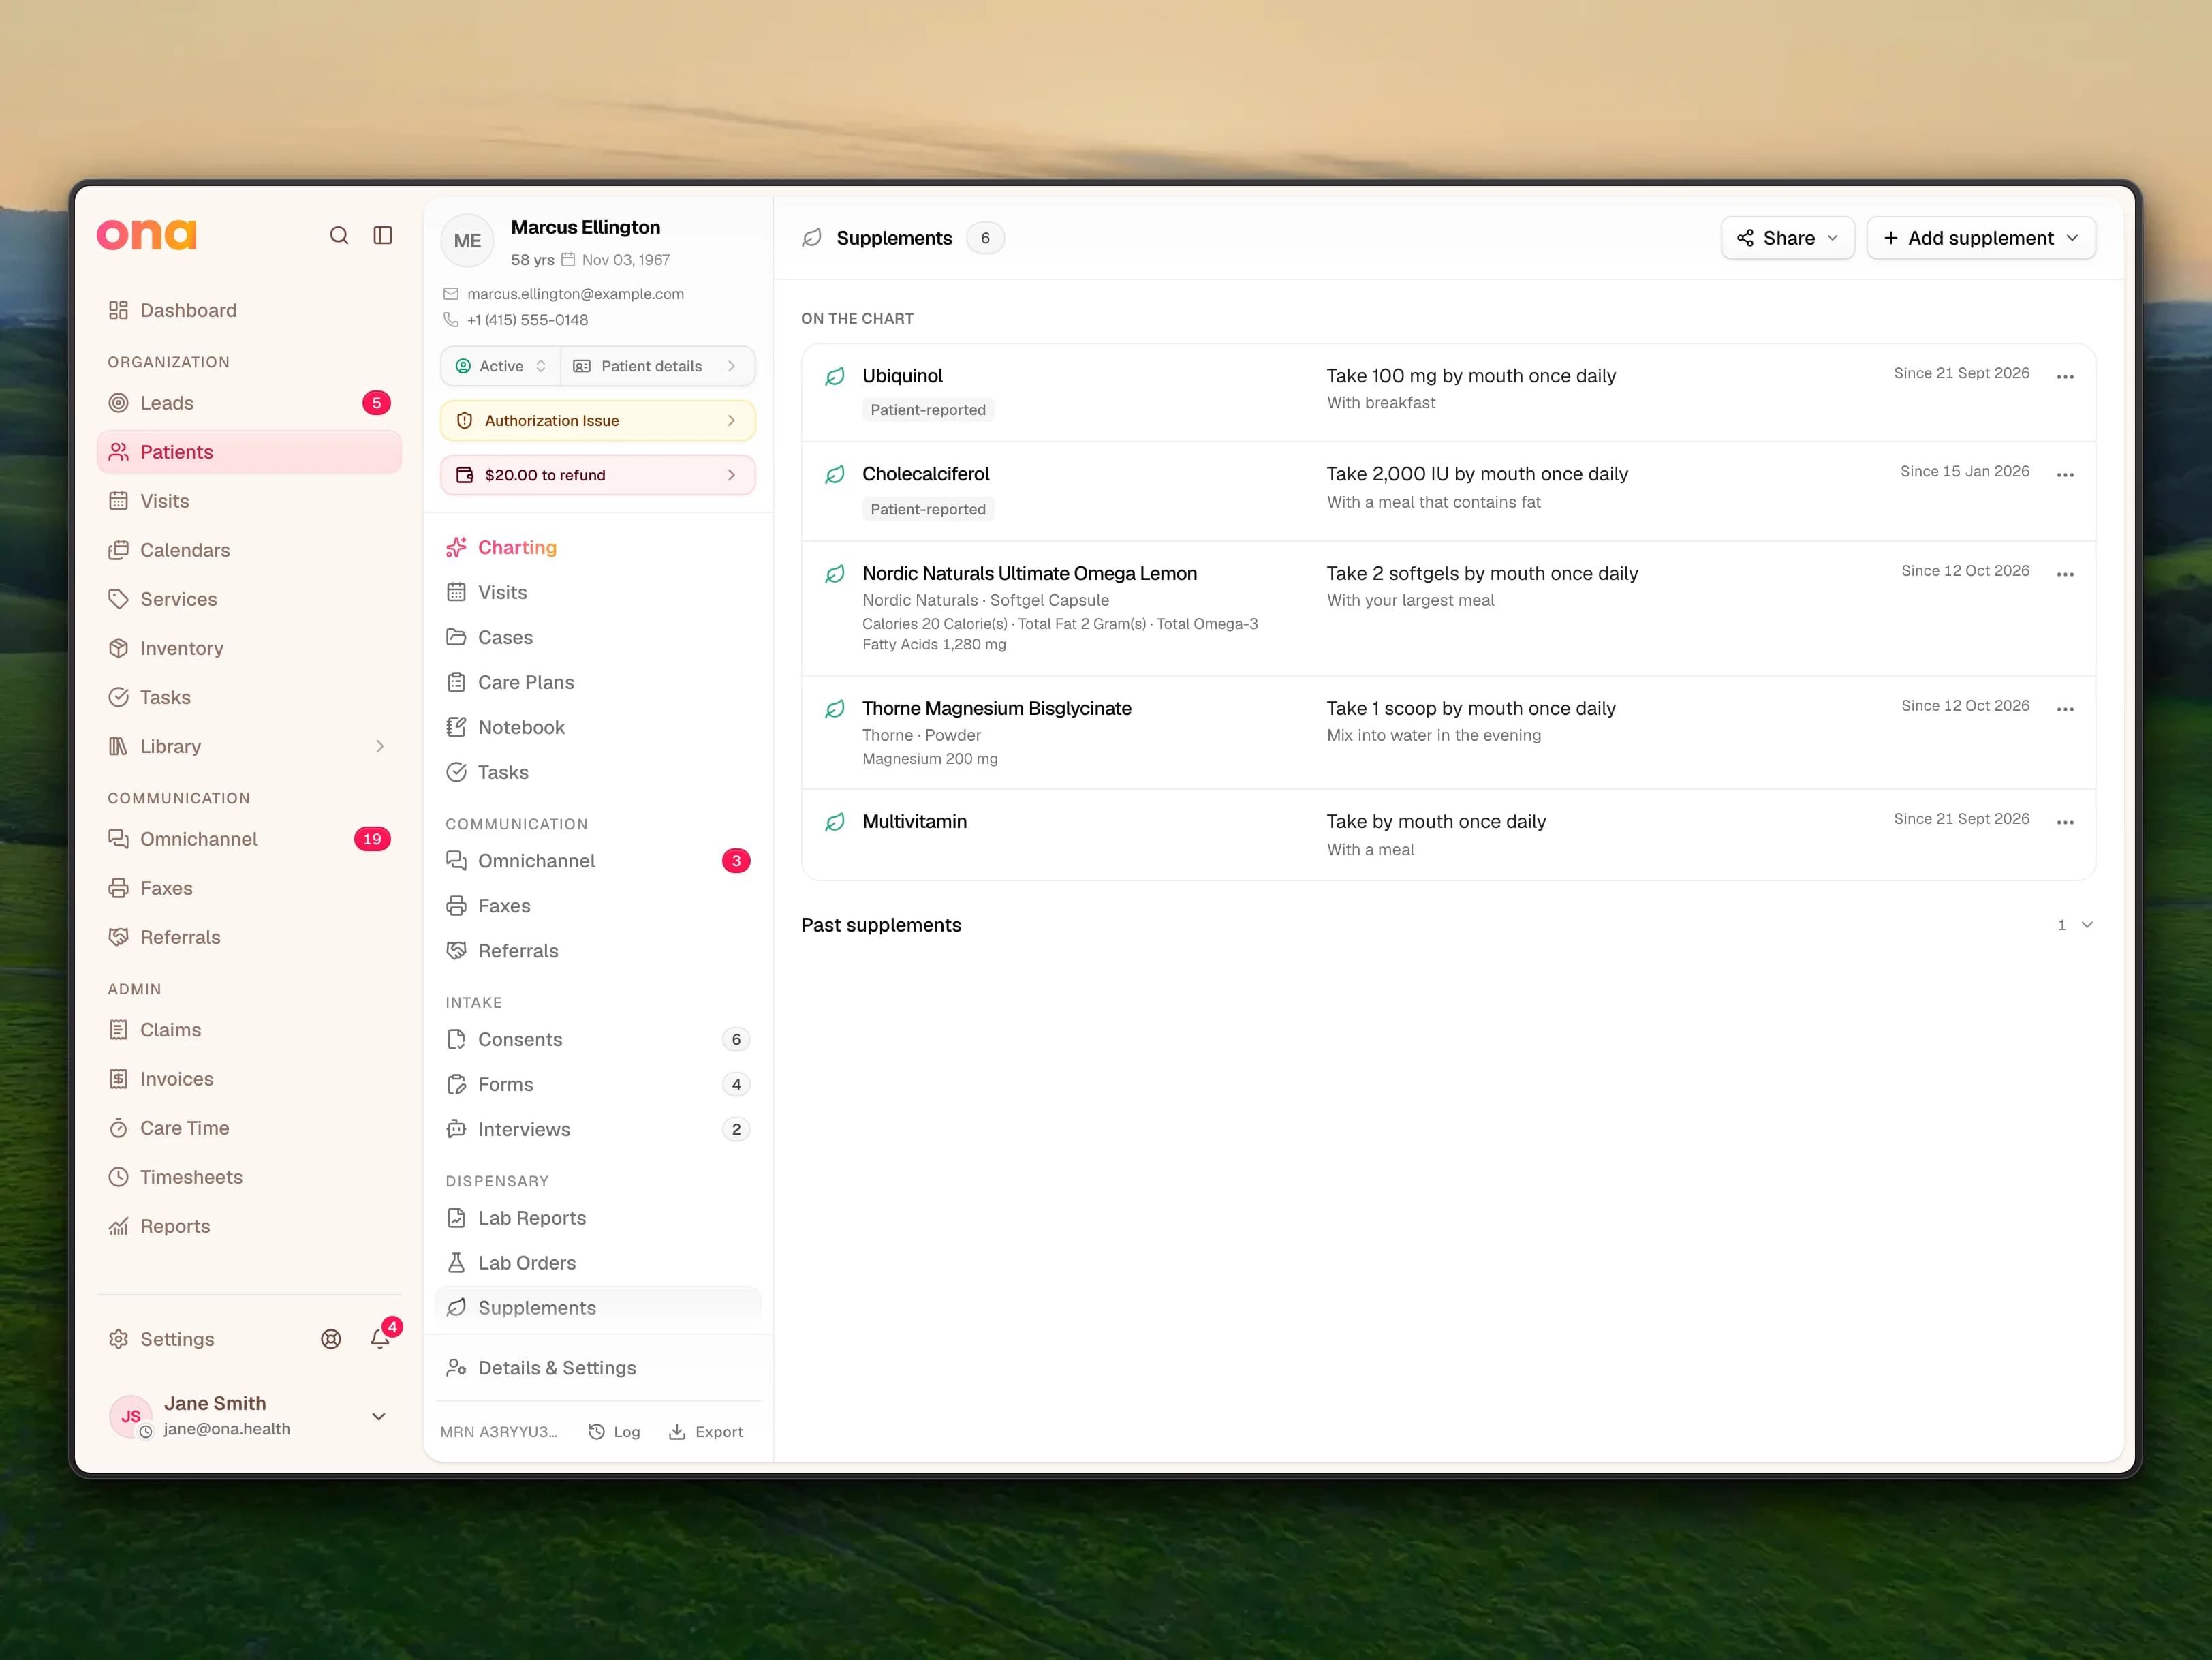2212x1660 pixels.
Task: Click the patient phone number
Action: coord(527,320)
